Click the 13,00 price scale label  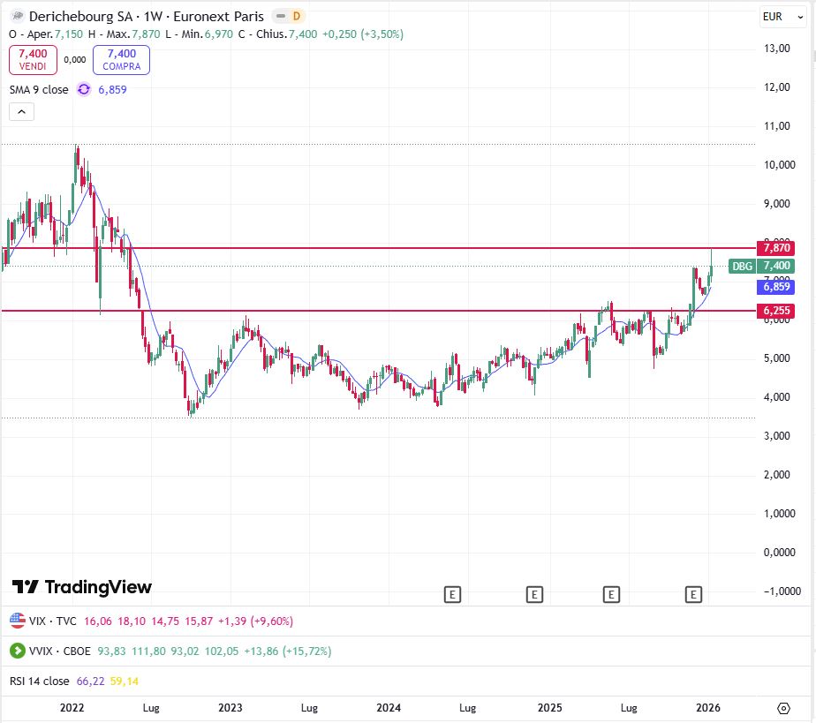[x=776, y=49]
